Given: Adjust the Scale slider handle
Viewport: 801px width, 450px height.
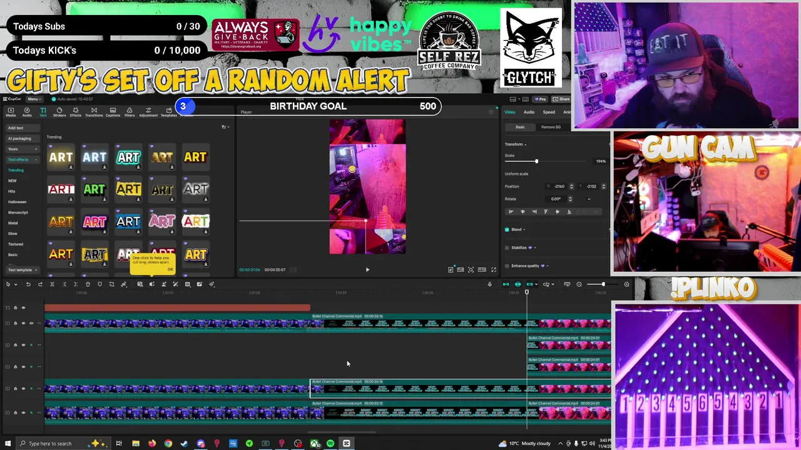Looking at the screenshot, I should [536, 161].
